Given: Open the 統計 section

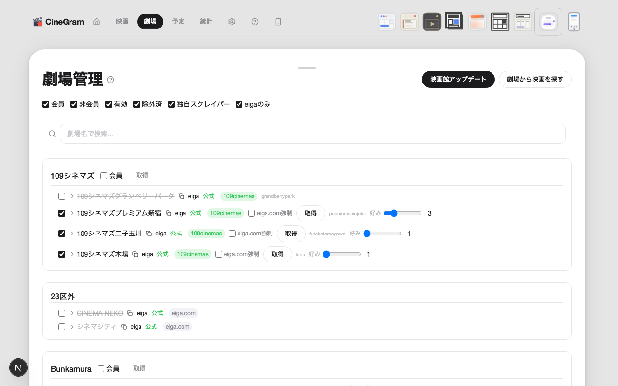Looking at the screenshot, I should tap(206, 21).
